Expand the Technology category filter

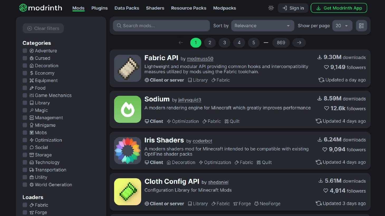pos(25,162)
